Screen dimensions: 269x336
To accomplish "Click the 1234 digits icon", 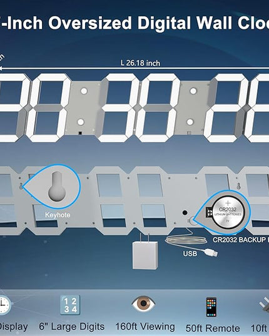I will point(70,305).
